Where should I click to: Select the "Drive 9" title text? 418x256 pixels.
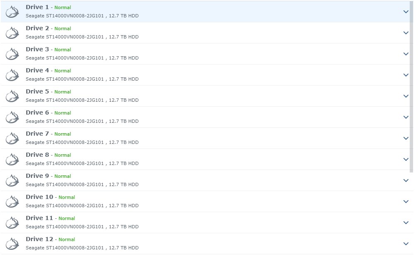pyautogui.click(x=37, y=176)
